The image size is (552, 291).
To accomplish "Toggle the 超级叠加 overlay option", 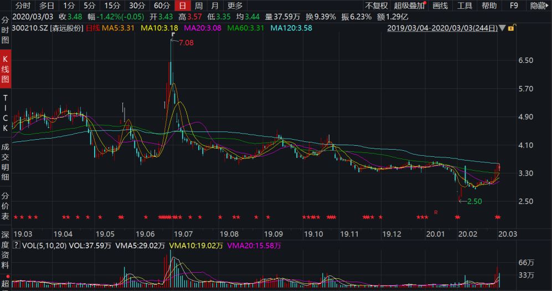I will point(409,6).
